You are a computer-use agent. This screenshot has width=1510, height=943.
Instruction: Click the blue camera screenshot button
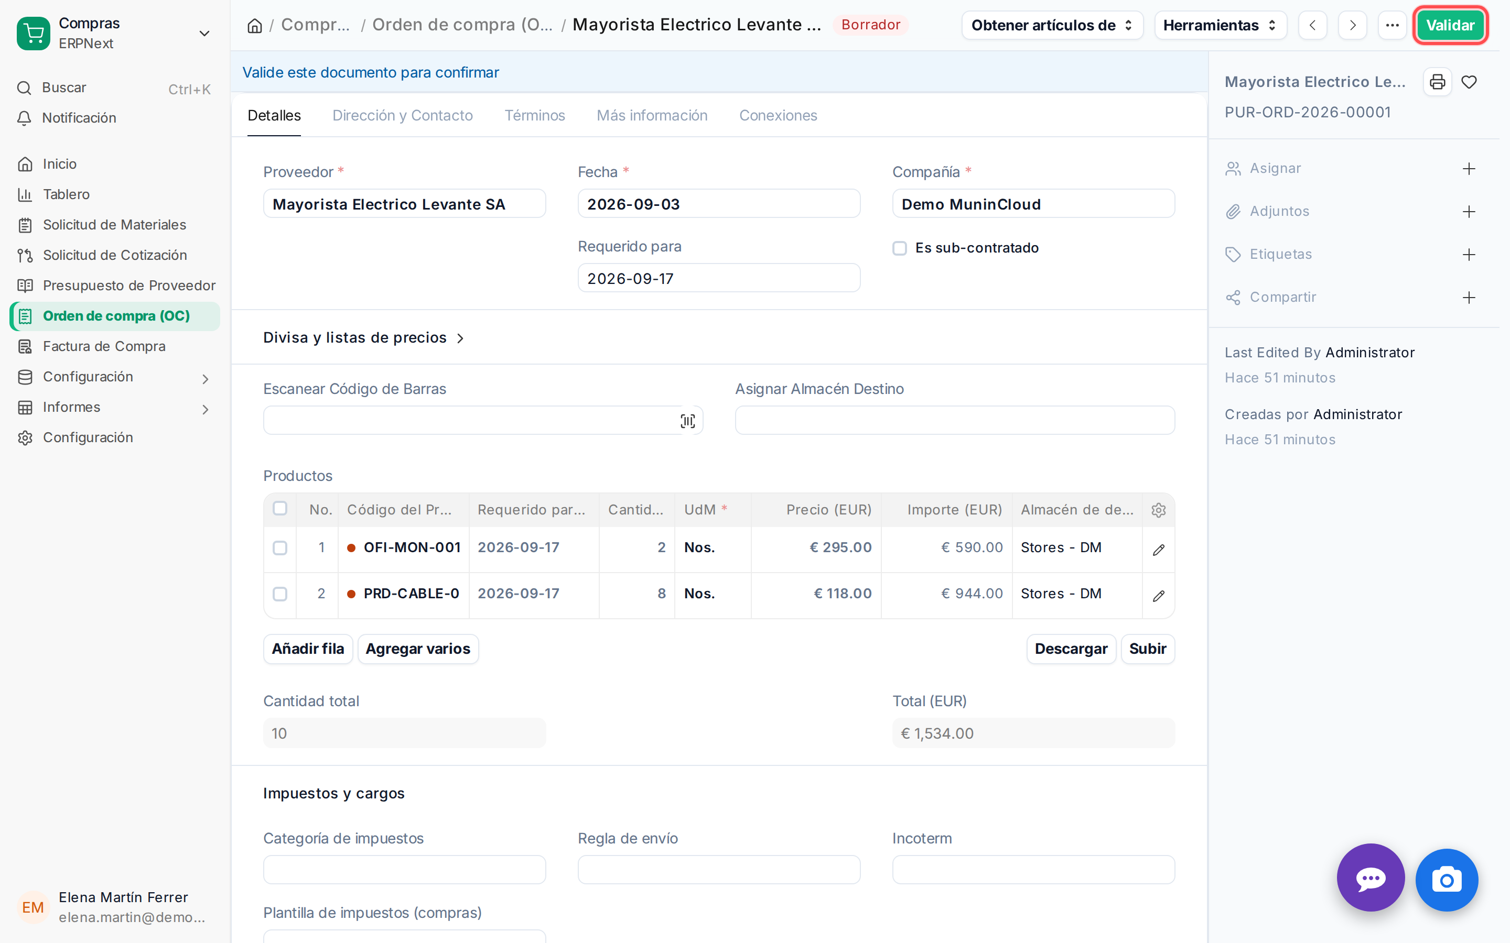(x=1447, y=880)
